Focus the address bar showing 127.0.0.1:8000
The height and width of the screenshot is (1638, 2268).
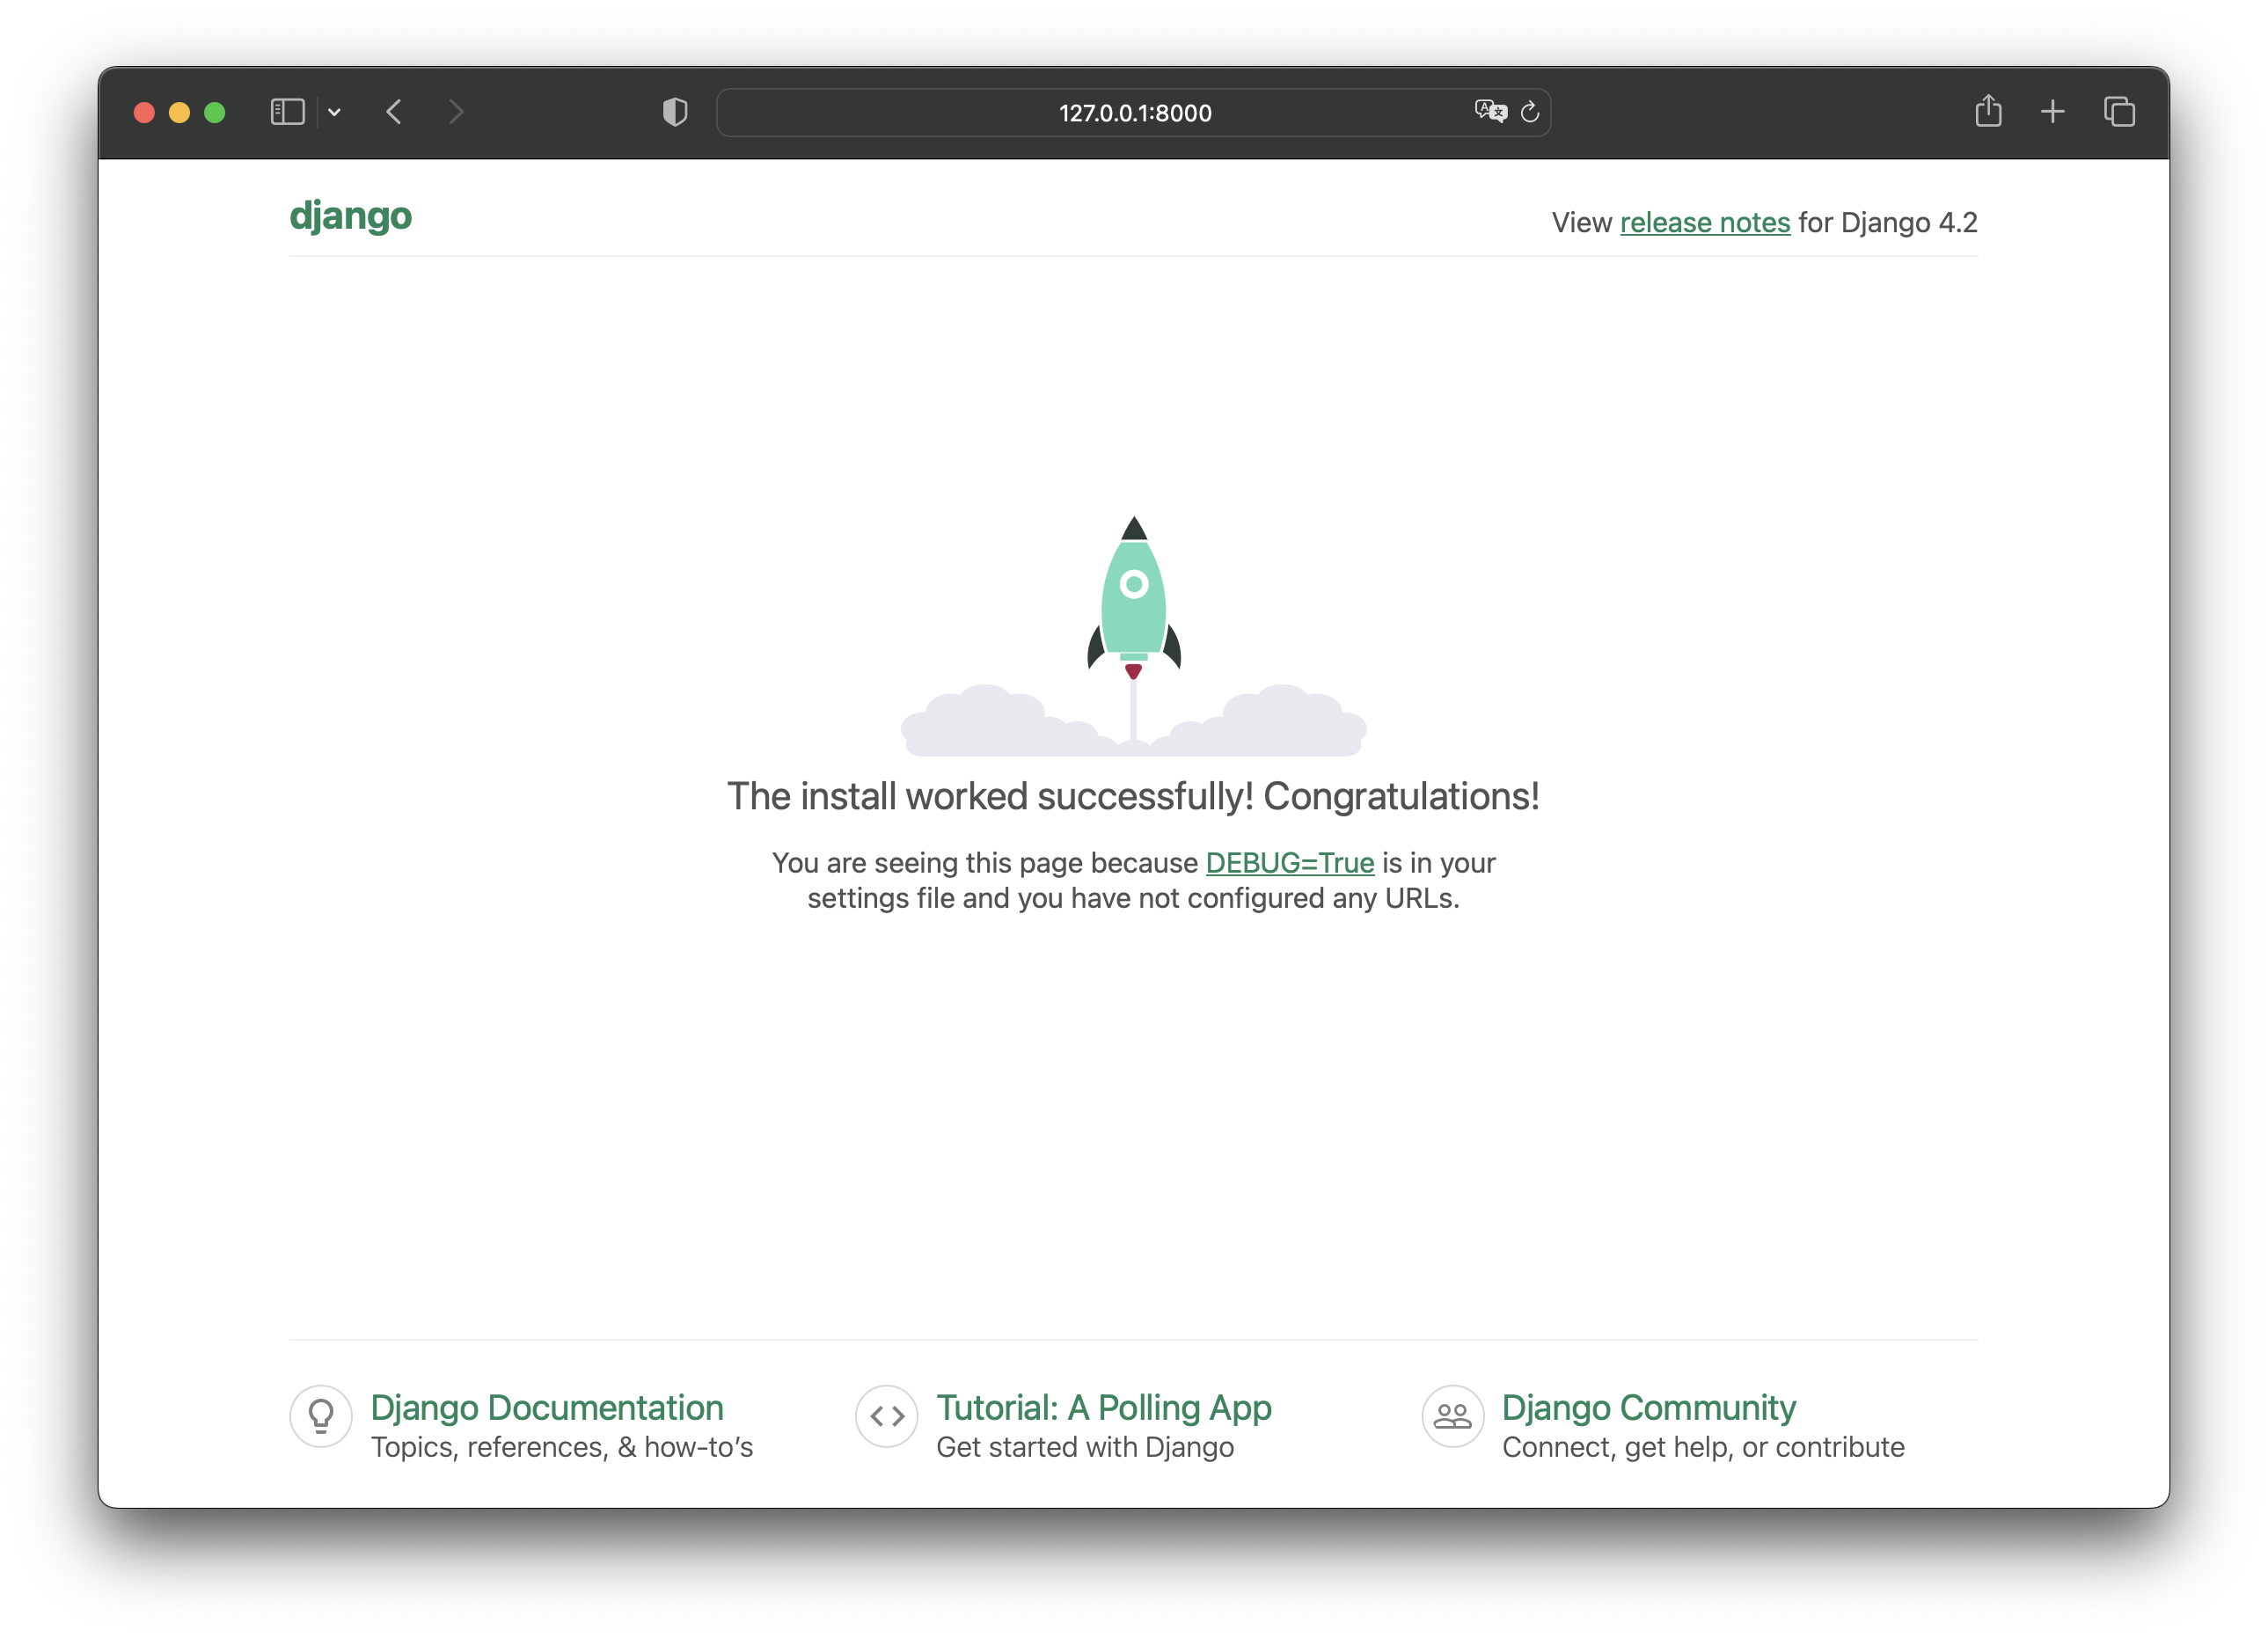[x=1134, y=113]
